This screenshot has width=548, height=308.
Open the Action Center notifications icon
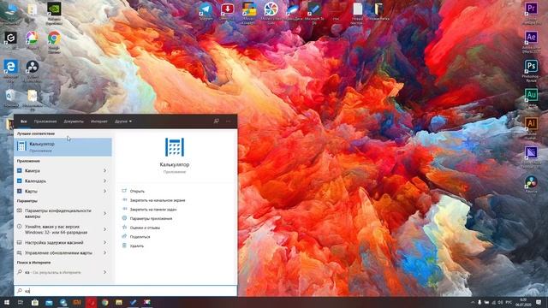539,302
